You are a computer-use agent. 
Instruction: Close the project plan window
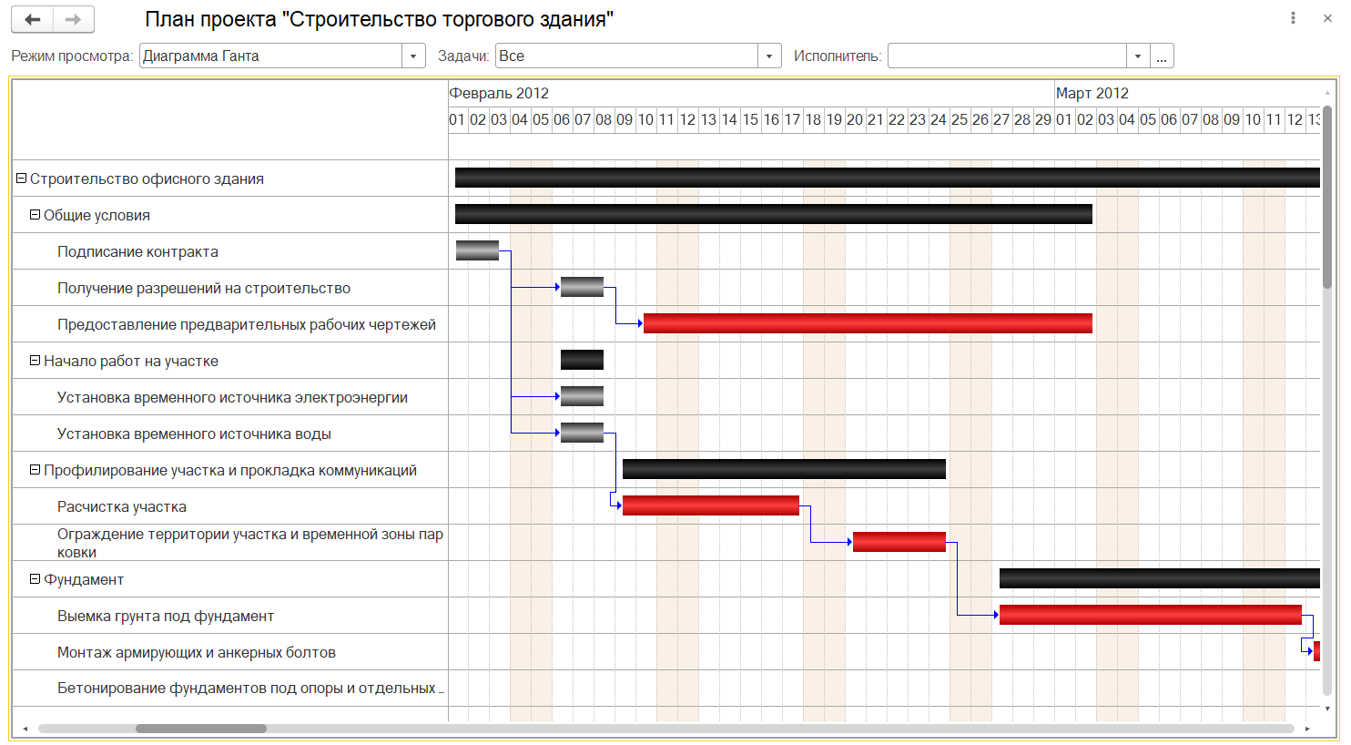coord(1327,18)
